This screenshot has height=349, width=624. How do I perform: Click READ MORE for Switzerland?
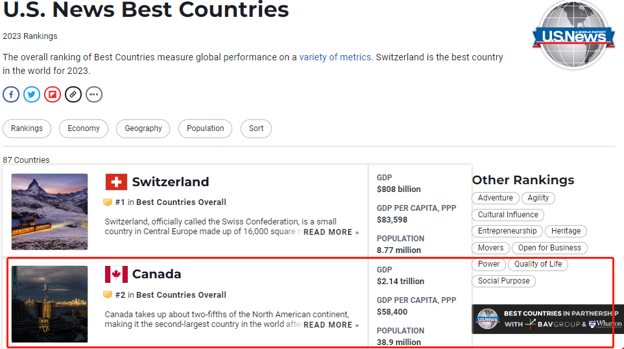(x=331, y=232)
